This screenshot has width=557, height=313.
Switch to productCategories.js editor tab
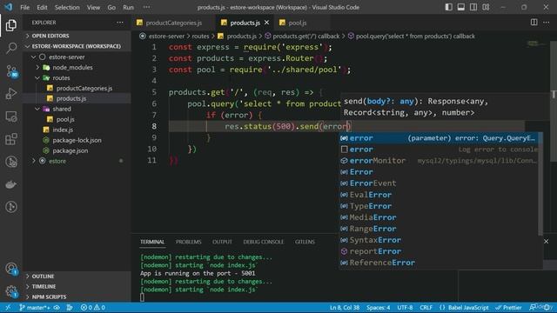point(173,23)
